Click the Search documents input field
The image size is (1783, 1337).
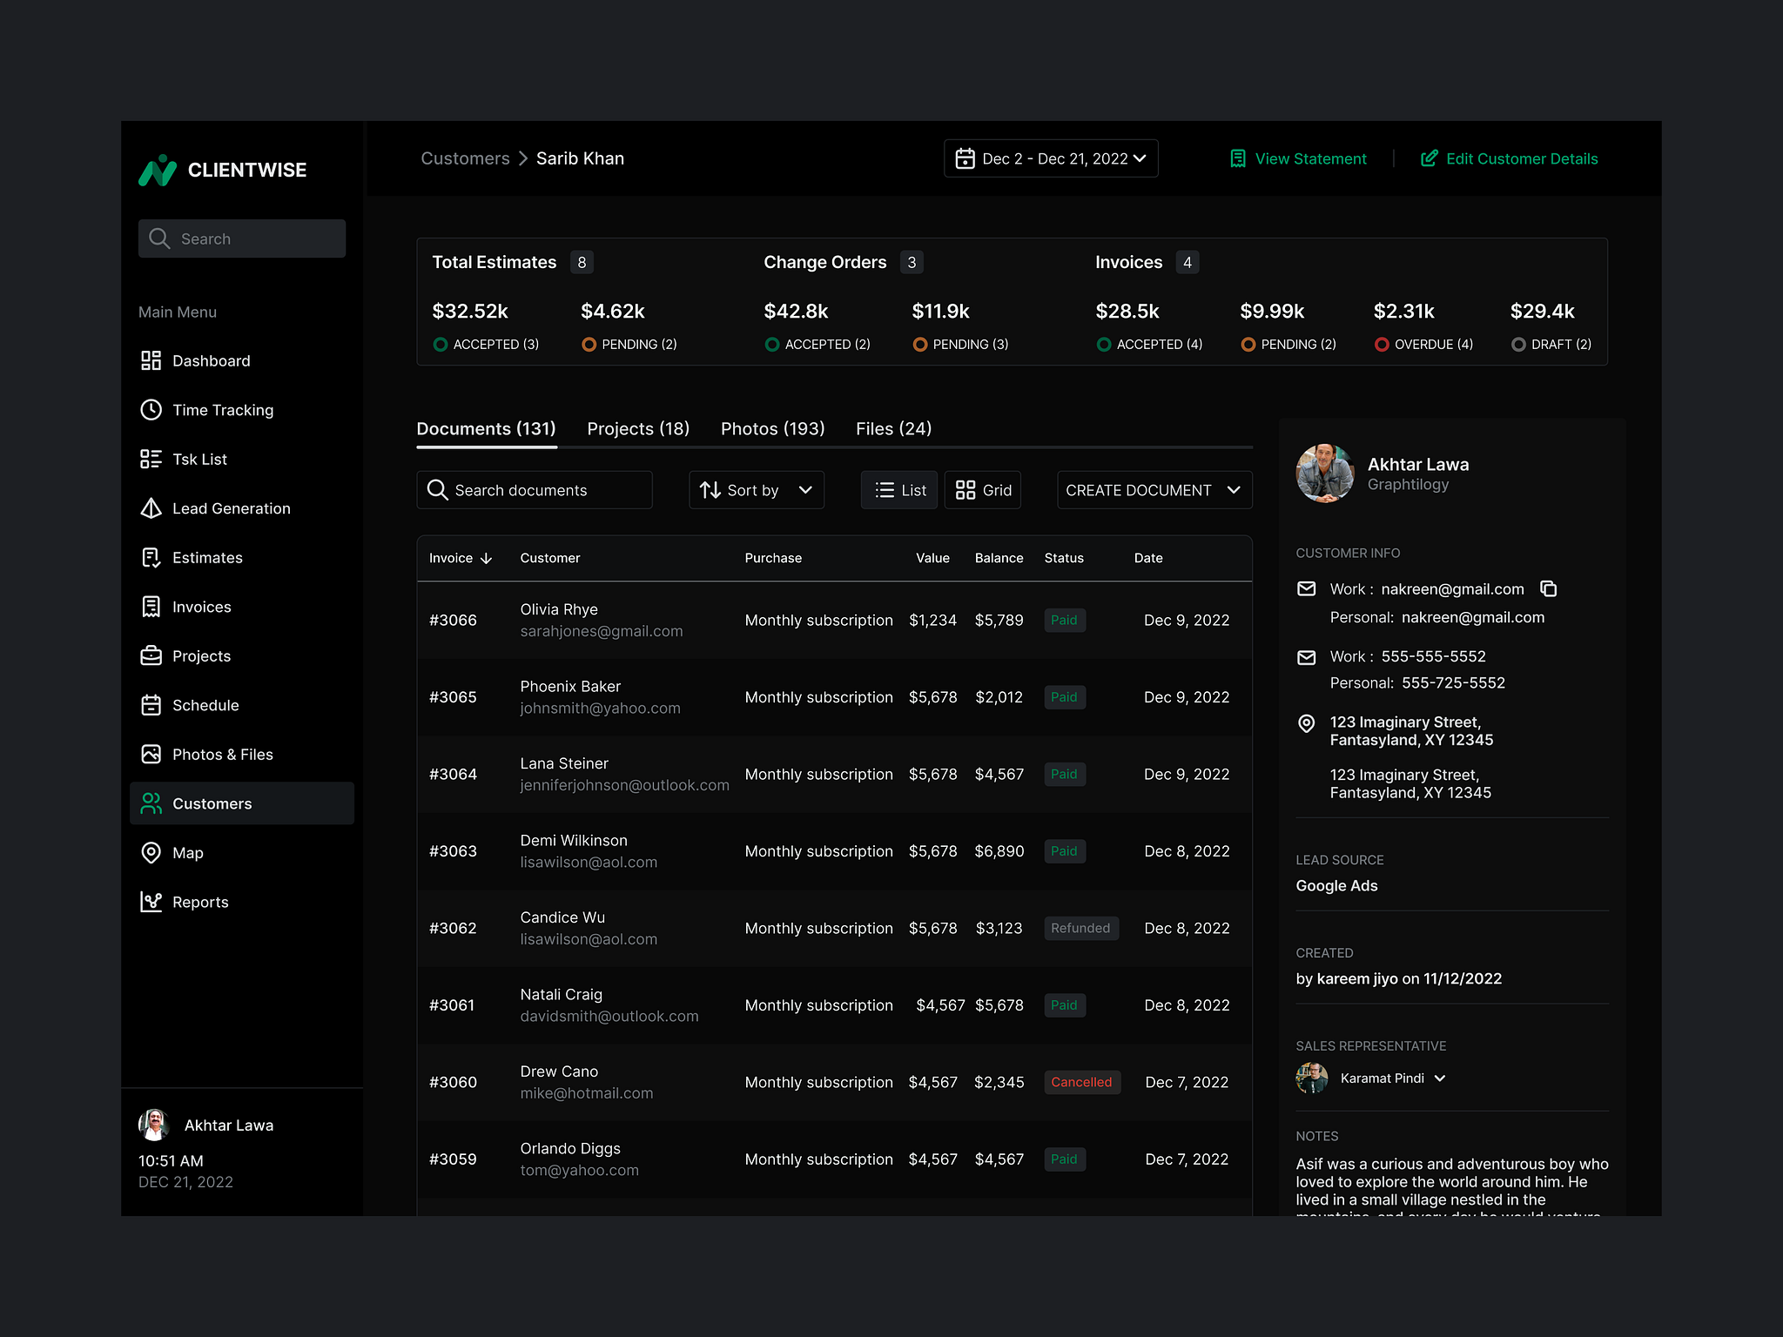click(535, 489)
